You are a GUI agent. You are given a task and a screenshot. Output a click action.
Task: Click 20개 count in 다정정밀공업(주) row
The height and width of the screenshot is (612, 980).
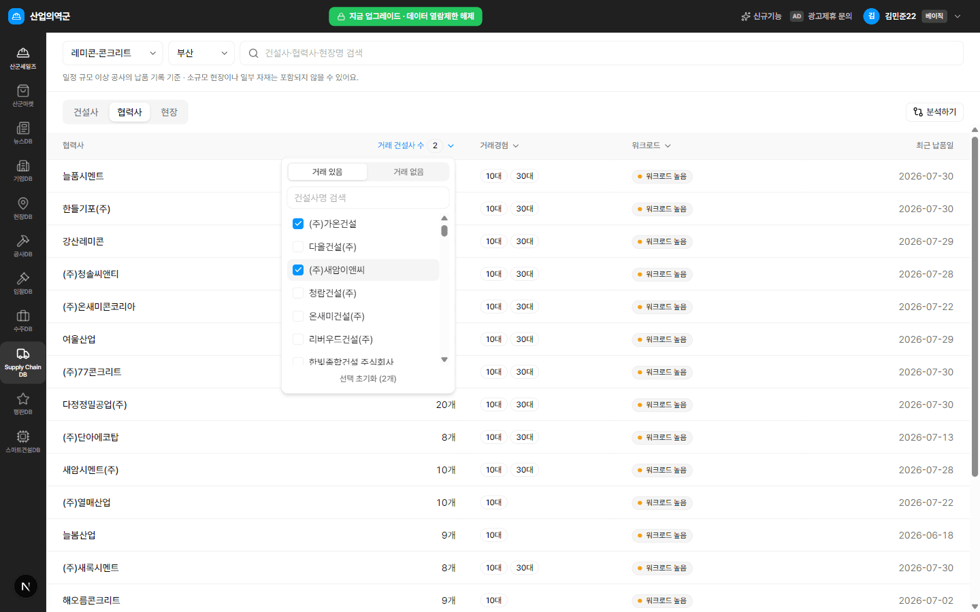tap(446, 405)
